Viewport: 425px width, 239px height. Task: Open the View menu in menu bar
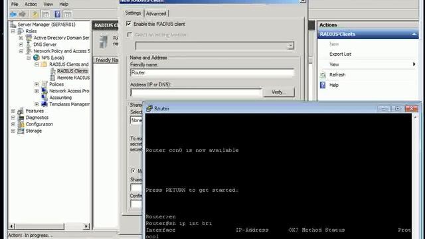coord(48,5)
